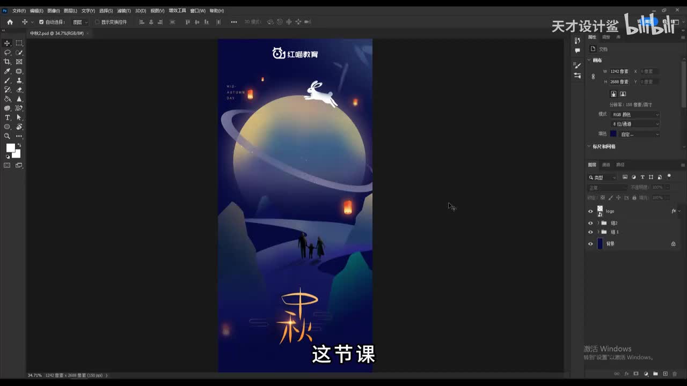This screenshot has height=386, width=687.
Task: Hide the logo layer with eye icon
Action: tap(590, 211)
